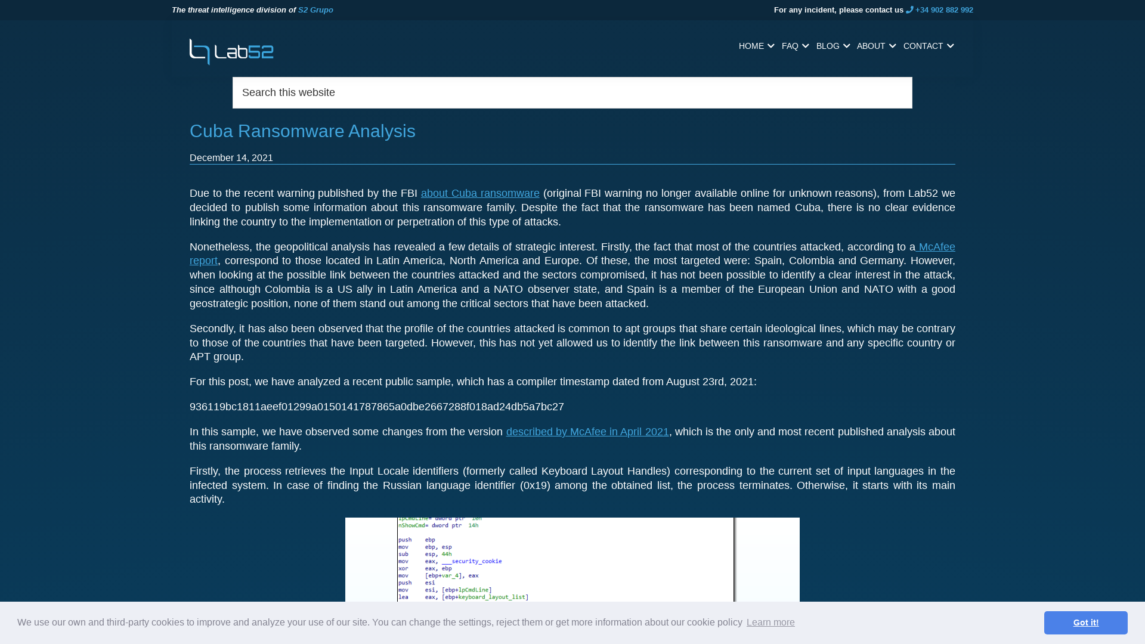Accept cookies with Got it! button

coord(1086,623)
